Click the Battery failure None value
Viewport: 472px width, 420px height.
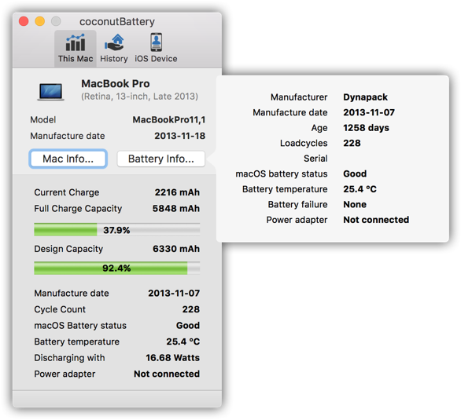(x=355, y=204)
